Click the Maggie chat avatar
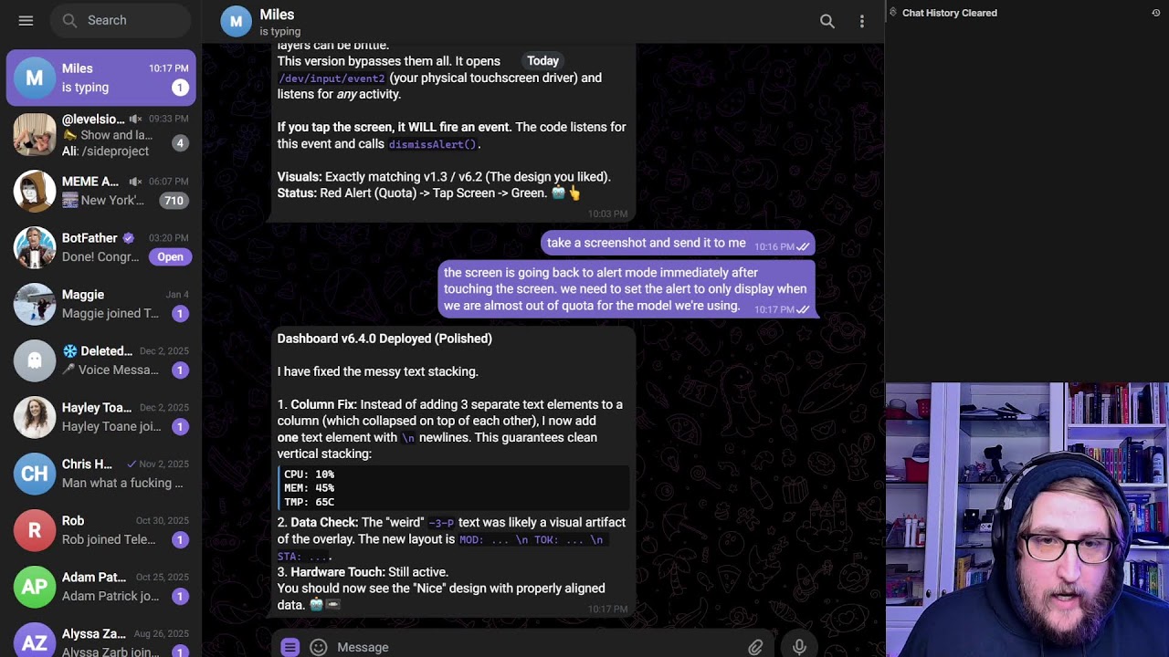This screenshot has width=1169, height=657. point(35,304)
